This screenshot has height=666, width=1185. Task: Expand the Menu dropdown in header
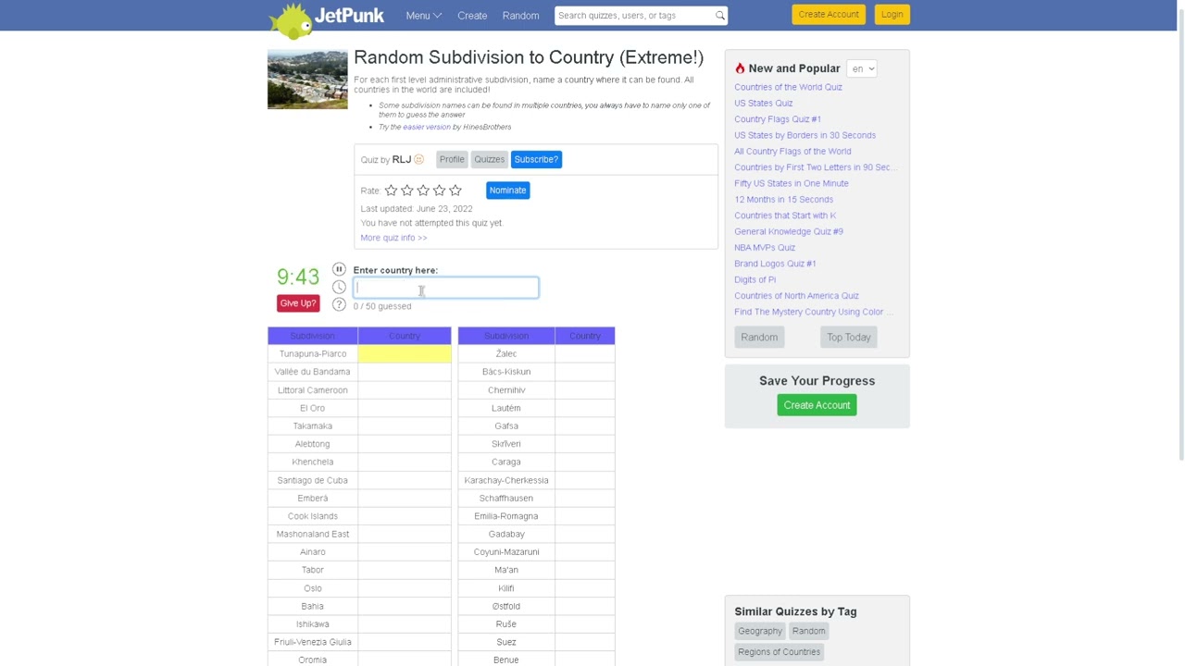[x=423, y=16]
